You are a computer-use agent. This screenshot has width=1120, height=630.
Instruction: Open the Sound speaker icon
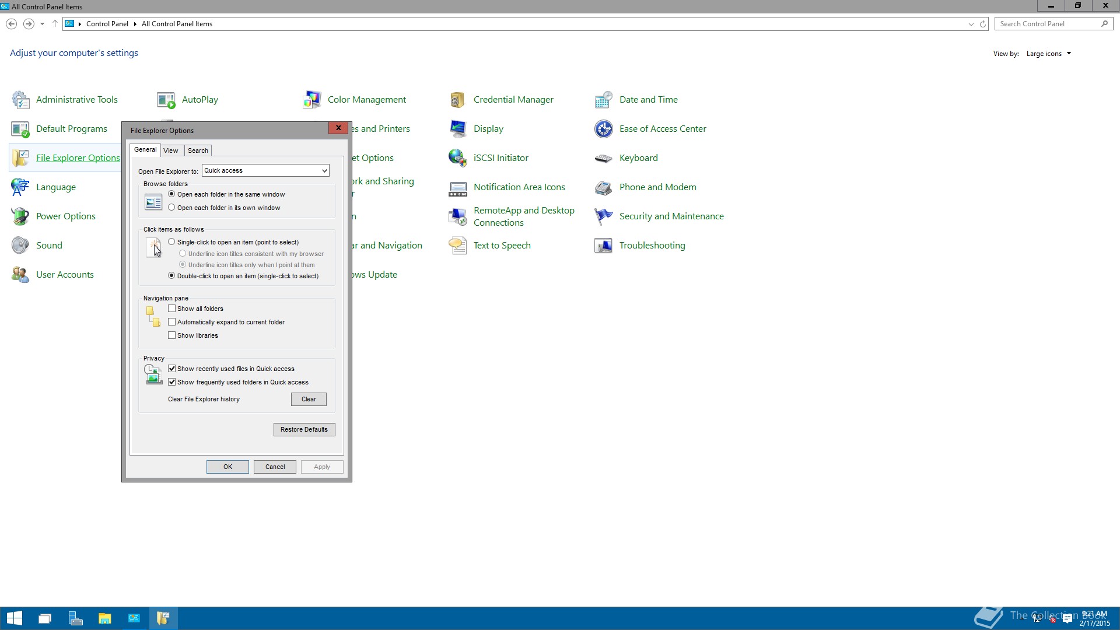[20, 246]
